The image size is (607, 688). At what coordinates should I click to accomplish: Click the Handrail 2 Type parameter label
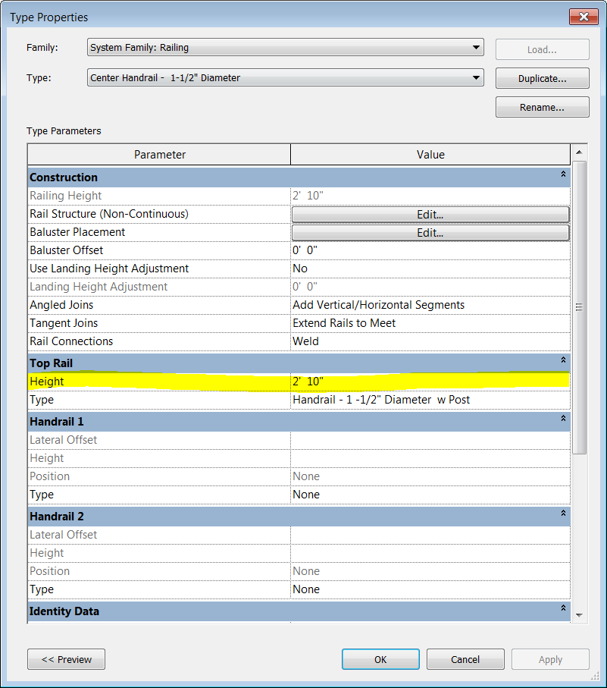[x=42, y=589]
